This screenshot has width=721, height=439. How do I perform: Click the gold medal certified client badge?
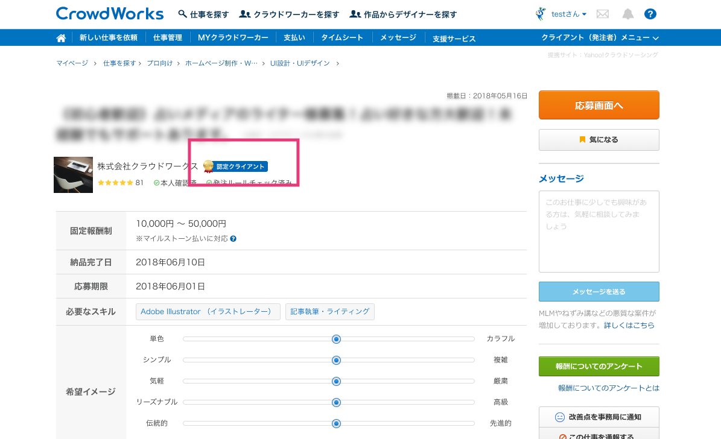(208, 166)
